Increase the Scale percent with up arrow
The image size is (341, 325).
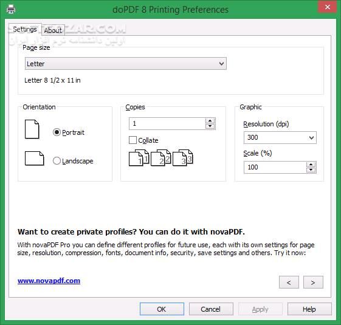[x=311, y=165]
